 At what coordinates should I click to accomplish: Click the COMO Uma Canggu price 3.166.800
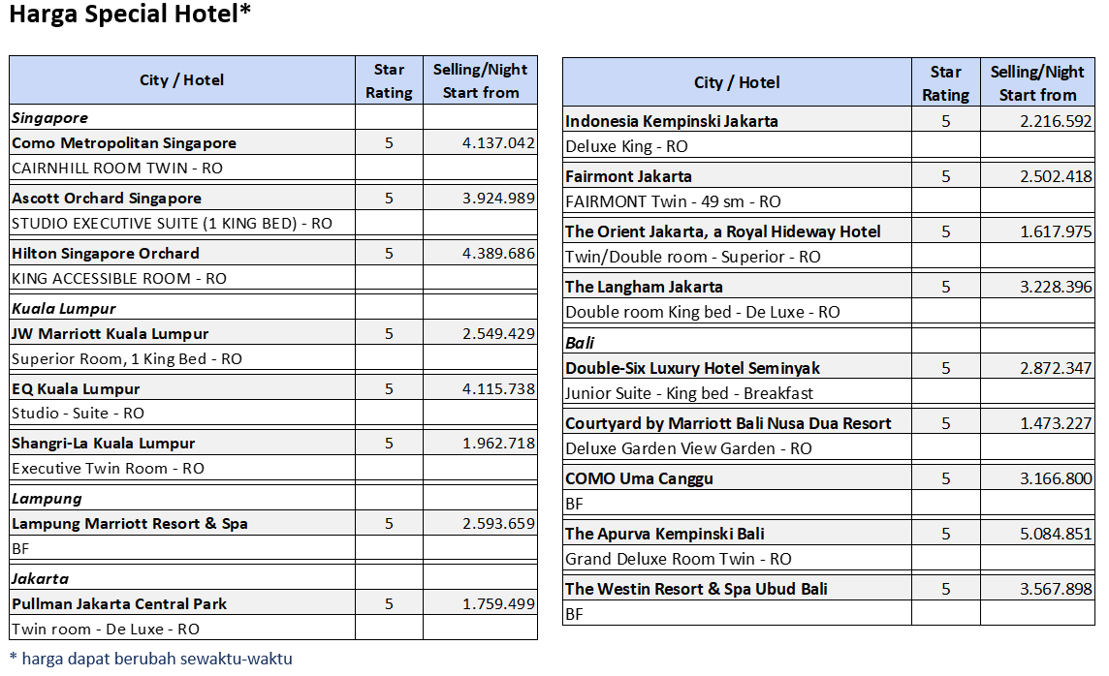tap(1055, 478)
